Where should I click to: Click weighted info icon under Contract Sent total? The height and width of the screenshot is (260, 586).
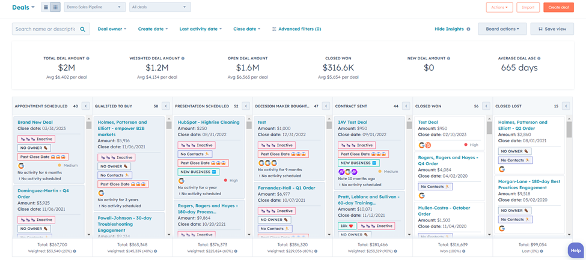[395, 252]
